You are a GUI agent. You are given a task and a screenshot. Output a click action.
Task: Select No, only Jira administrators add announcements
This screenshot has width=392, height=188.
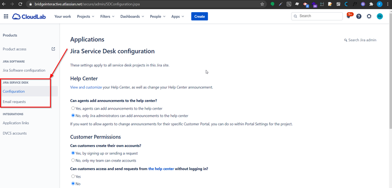tap(73, 116)
